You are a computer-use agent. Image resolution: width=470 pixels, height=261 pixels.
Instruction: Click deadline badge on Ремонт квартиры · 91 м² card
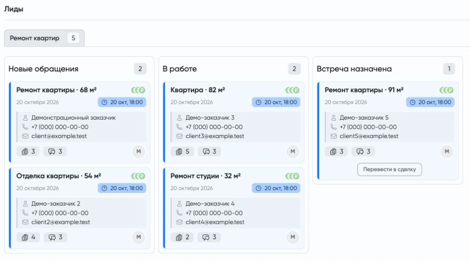pos(430,102)
